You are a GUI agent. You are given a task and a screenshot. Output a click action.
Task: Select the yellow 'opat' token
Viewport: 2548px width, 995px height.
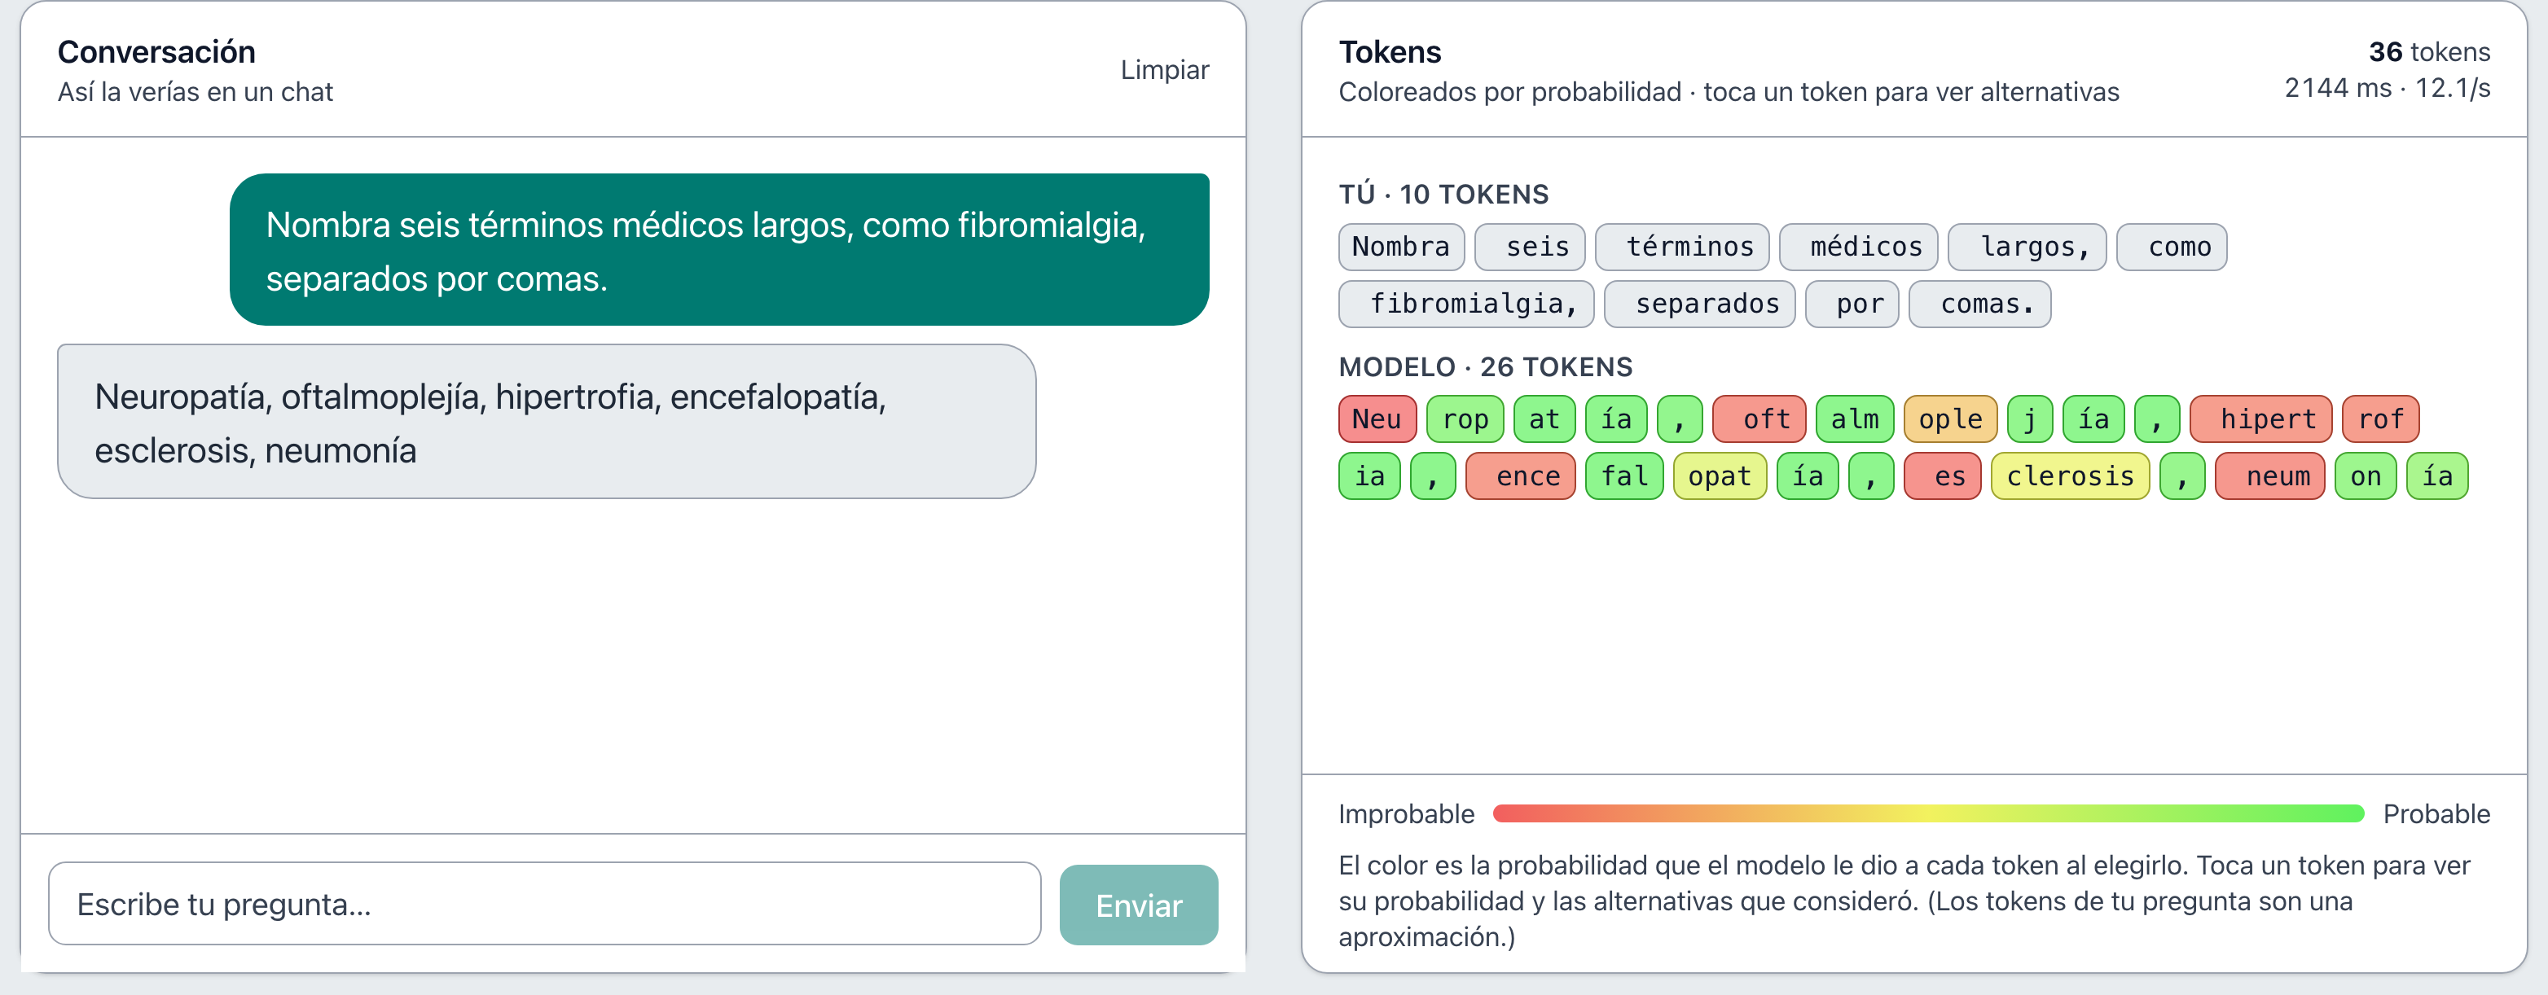click(x=1720, y=476)
